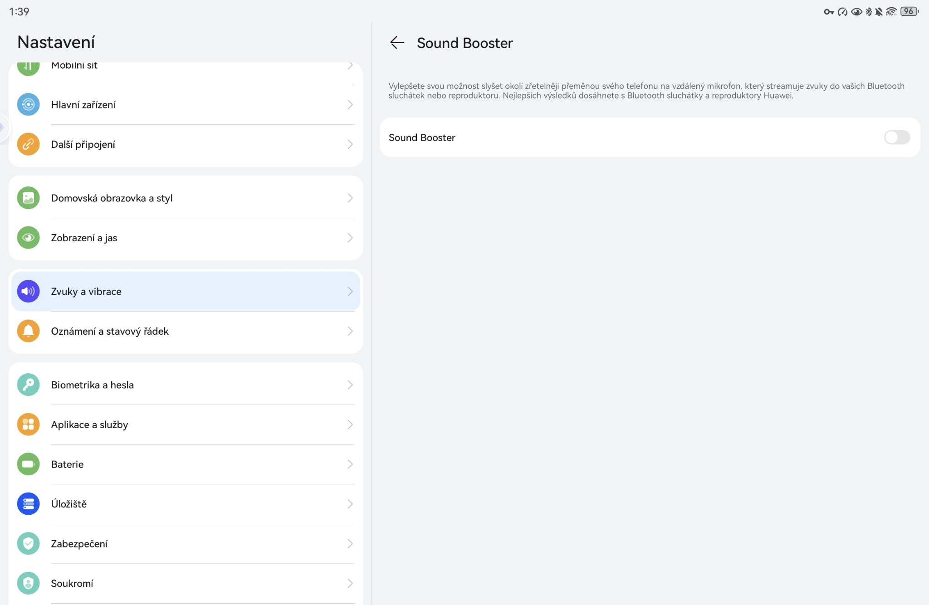Viewport: 929px width, 605px height.
Task: Click the Hlavní zařízení blue icon
Action: click(28, 105)
